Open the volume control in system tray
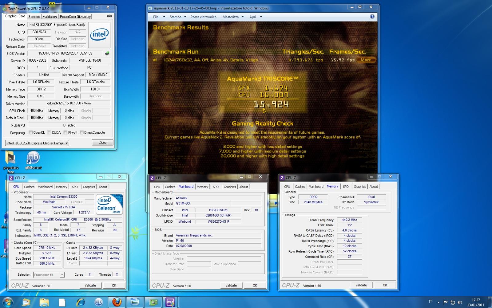The height and width of the screenshot is (308, 492). (x=460, y=302)
